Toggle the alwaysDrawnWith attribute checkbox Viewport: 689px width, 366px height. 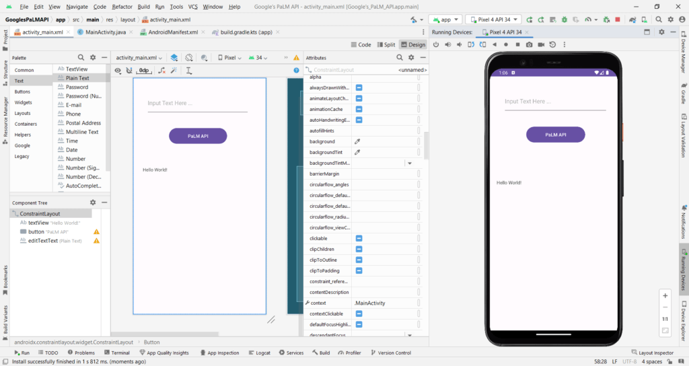click(359, 87)
